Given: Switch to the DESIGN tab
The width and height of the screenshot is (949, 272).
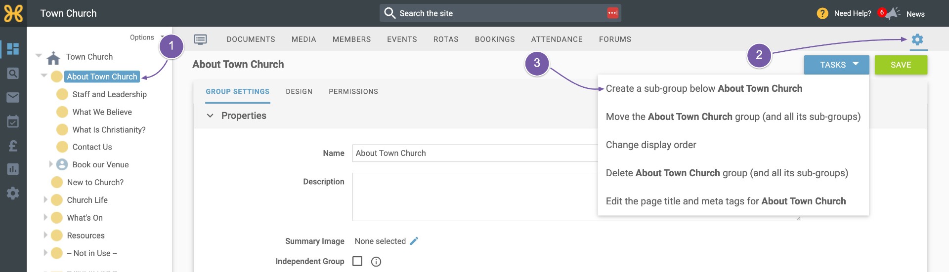Looking at the screenshot, I should tap(299, 91).
